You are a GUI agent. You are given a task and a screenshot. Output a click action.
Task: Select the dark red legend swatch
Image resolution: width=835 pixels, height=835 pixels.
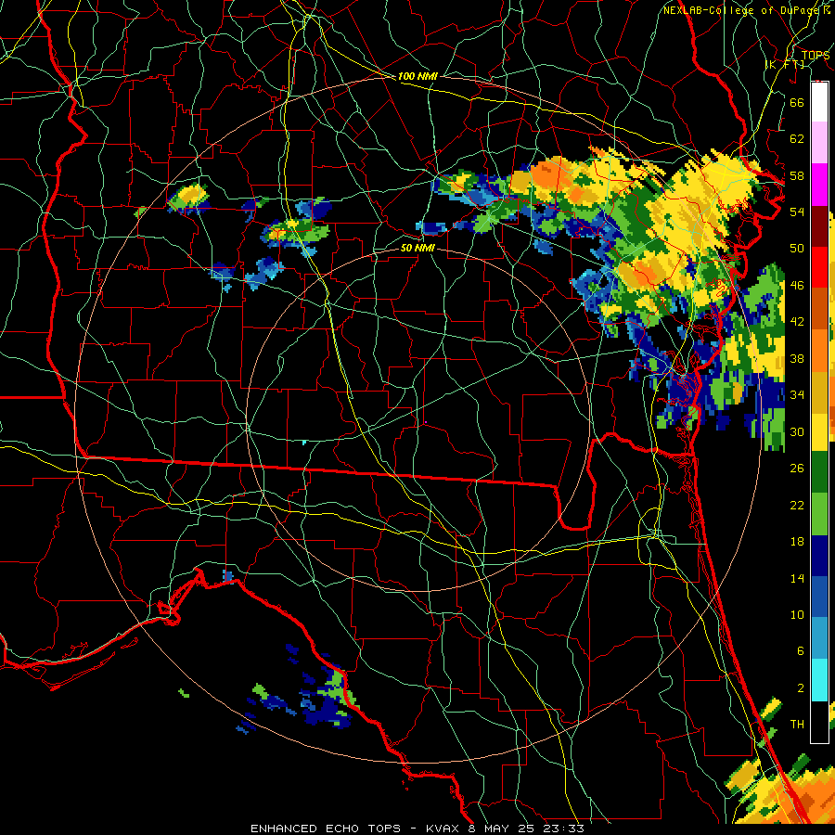point(819,225)
